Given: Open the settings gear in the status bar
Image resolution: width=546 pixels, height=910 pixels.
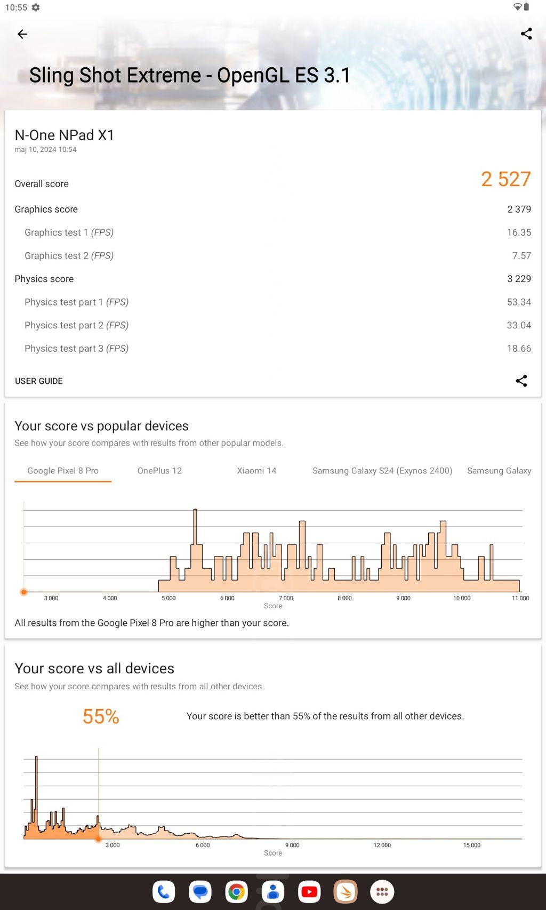Looking at the screenshot, I should pos(36,7).
